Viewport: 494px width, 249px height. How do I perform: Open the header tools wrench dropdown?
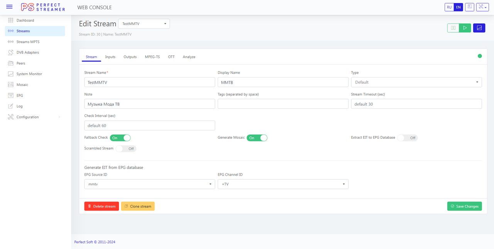482,7
